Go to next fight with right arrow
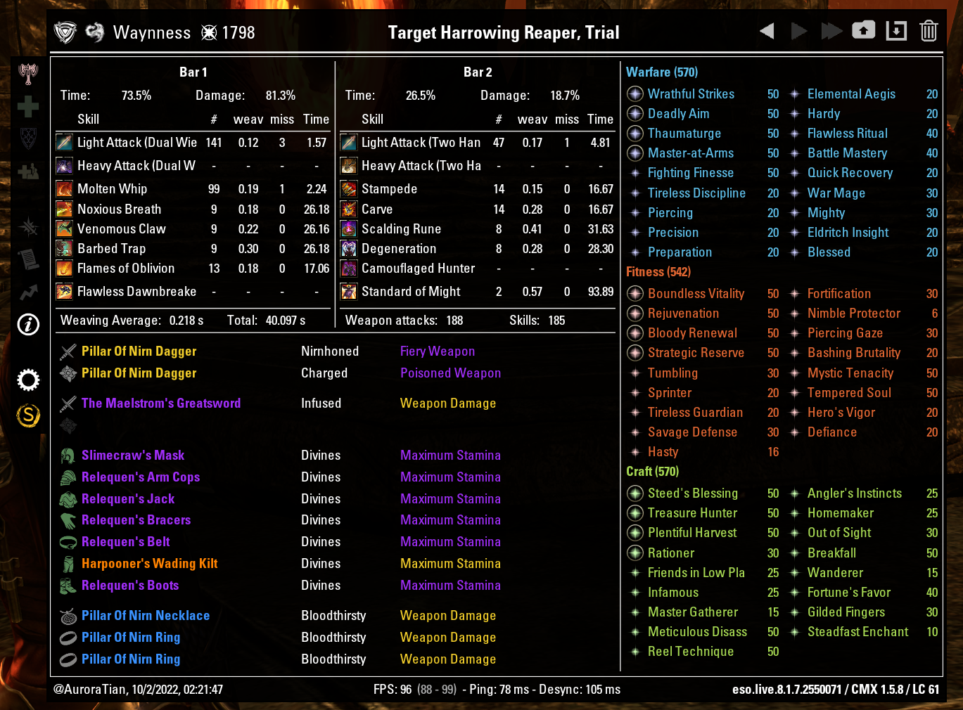This screenshot has width=963, height=710. (x=799, y=31)
